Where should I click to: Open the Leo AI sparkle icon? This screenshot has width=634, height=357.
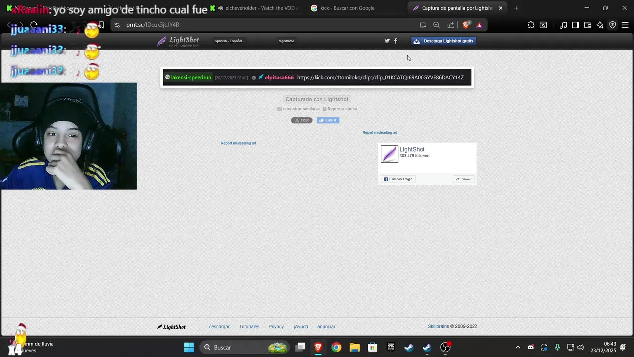[x=600, y=25]
